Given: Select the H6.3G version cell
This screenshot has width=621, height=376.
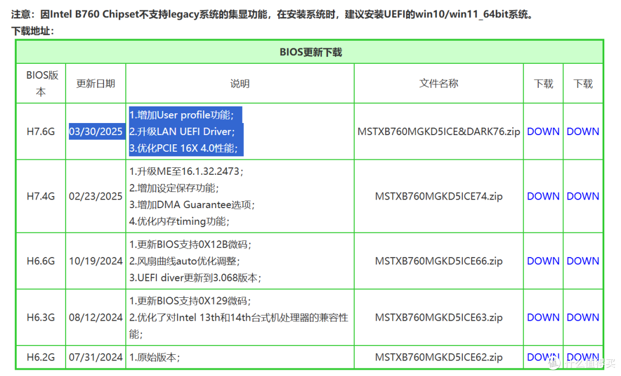Looking at the screenshot, I should tap(41, 317).
